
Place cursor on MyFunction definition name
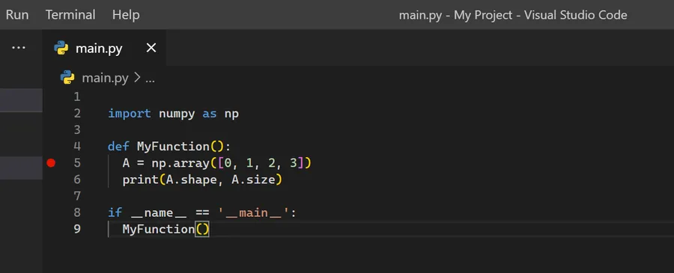click(x=173, y=147)
